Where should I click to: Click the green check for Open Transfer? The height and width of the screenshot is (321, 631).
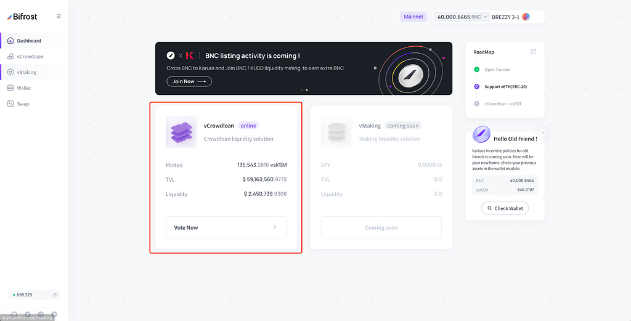477,70
